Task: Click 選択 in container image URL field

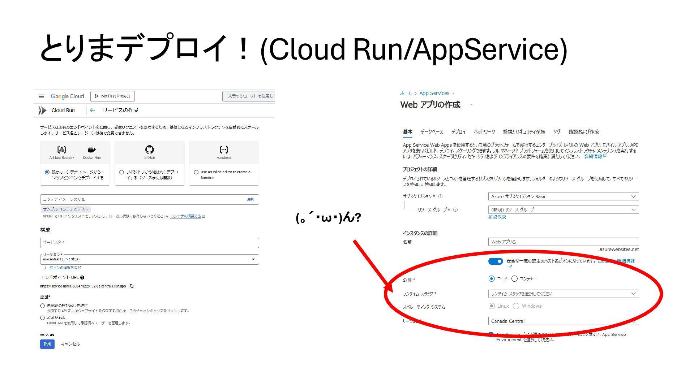Action: click(x=250, y=199)
